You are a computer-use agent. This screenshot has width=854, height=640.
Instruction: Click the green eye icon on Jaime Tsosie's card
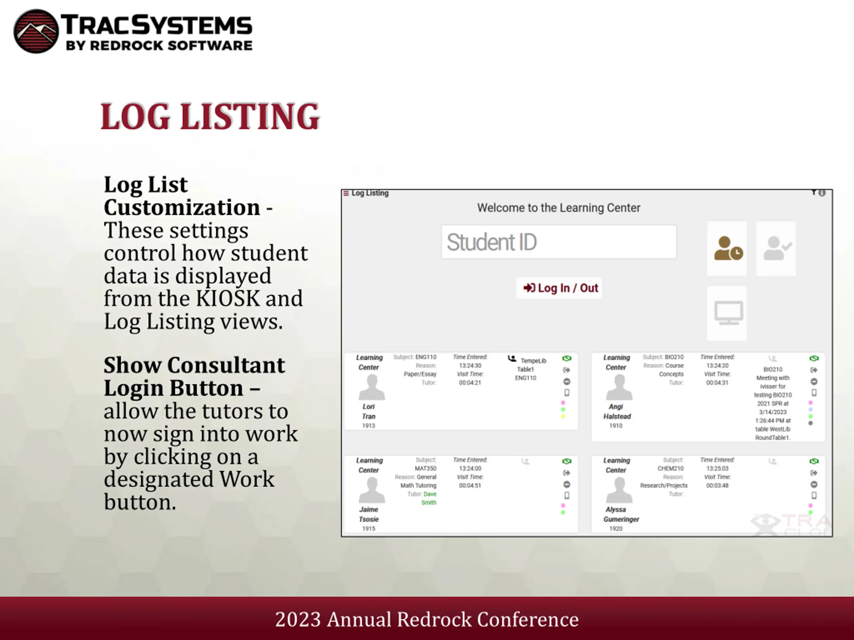(567, 461)
